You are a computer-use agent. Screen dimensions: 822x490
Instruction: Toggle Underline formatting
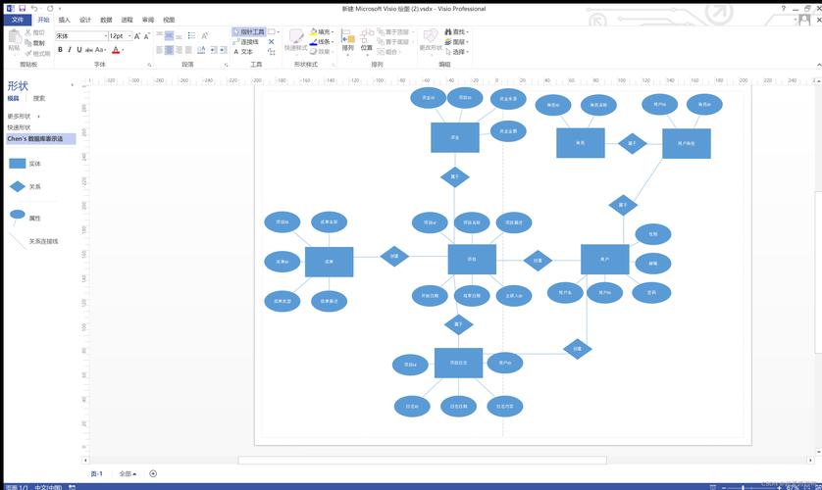[x=79, y=49]
